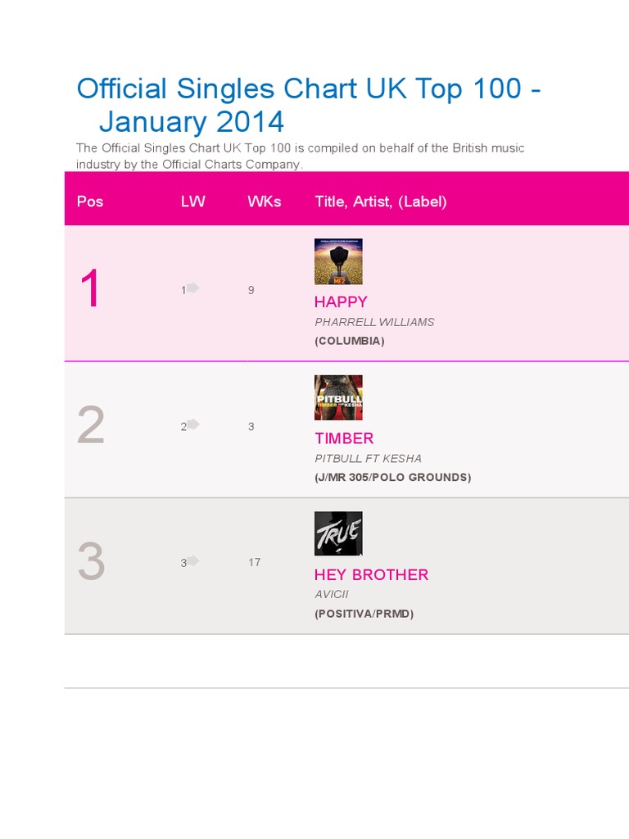This screenshot has width=629, height=839.
Task: Click the WKs column header
Action: click(x=264, y=201)
